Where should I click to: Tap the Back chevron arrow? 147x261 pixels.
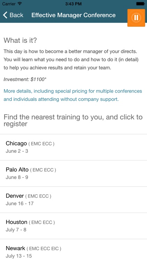[x=5, y=15]
